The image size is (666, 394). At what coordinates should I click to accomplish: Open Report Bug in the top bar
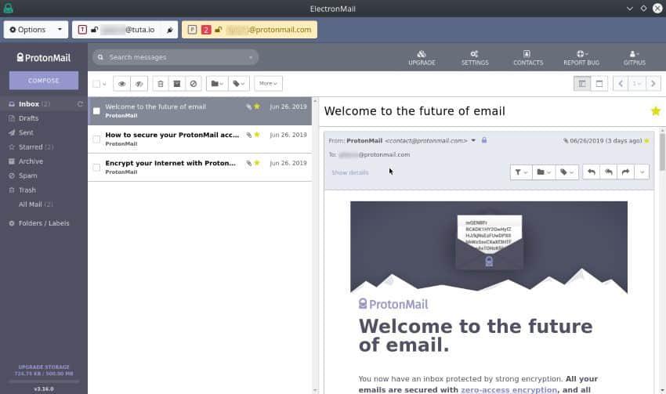[581, 57]
